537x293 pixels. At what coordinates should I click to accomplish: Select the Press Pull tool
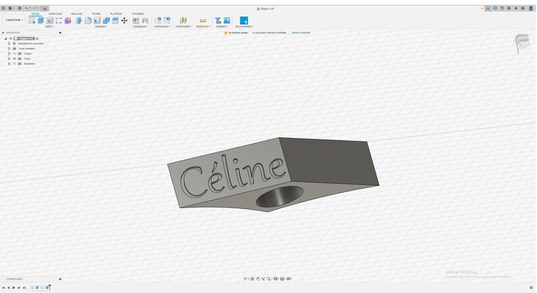click(x=79, y=20)
